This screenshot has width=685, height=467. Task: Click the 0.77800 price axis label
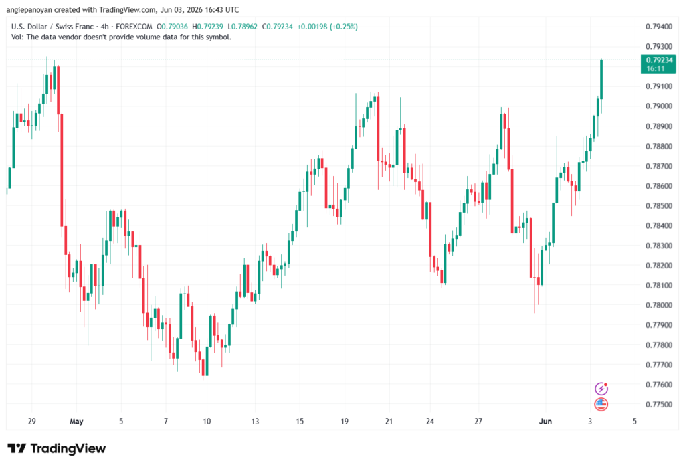point(659,345)
